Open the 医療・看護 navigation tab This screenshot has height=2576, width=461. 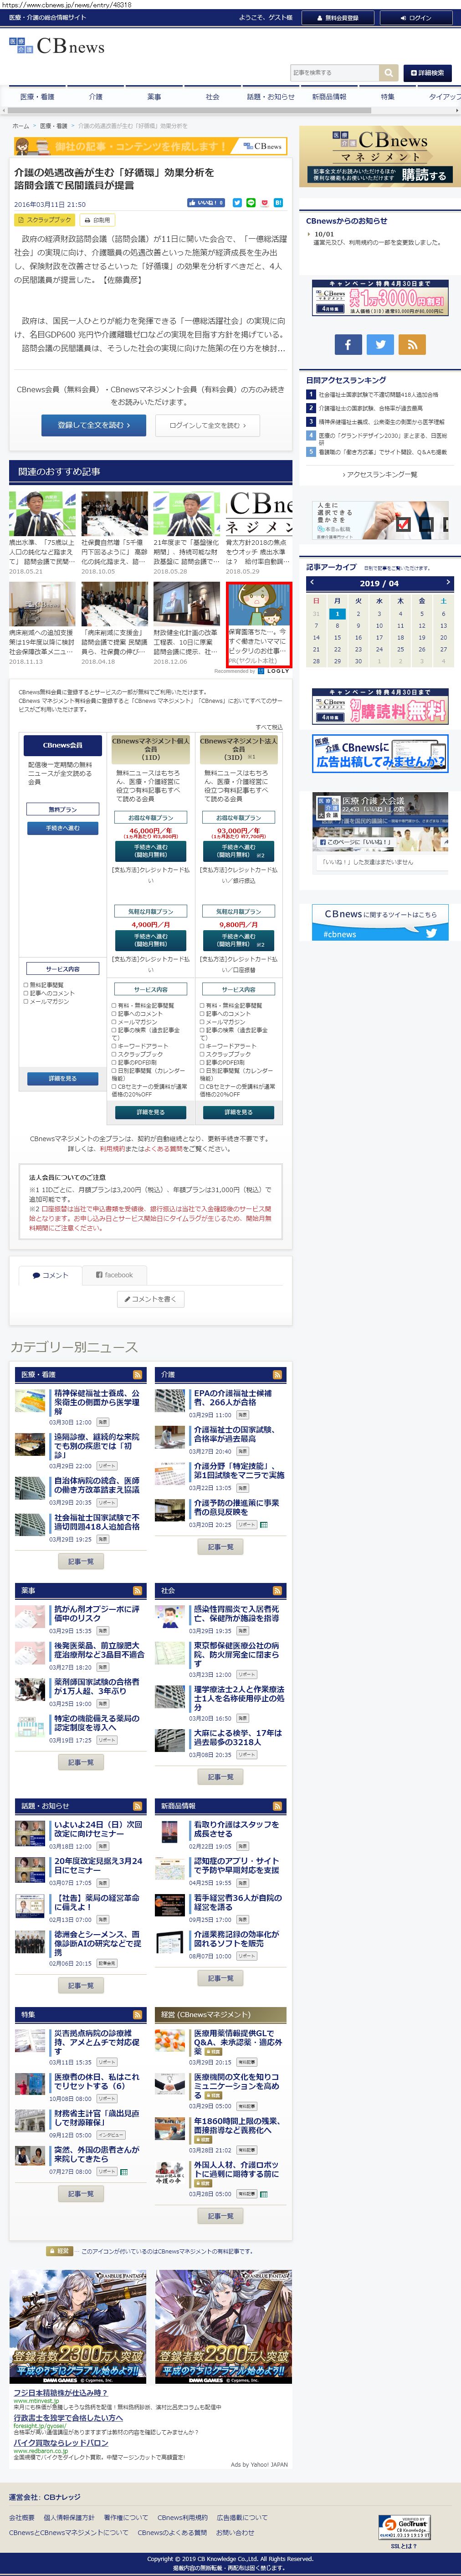point(37,97)
